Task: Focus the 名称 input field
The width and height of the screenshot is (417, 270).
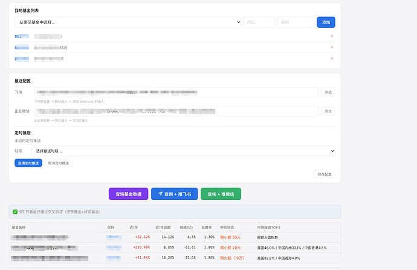Action: click(296, 22)
